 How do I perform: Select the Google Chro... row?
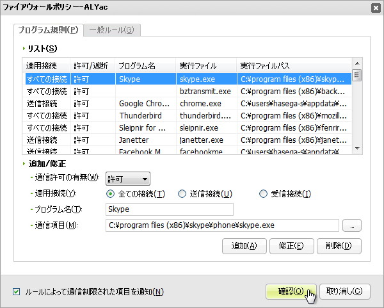[x=187, y=103]
